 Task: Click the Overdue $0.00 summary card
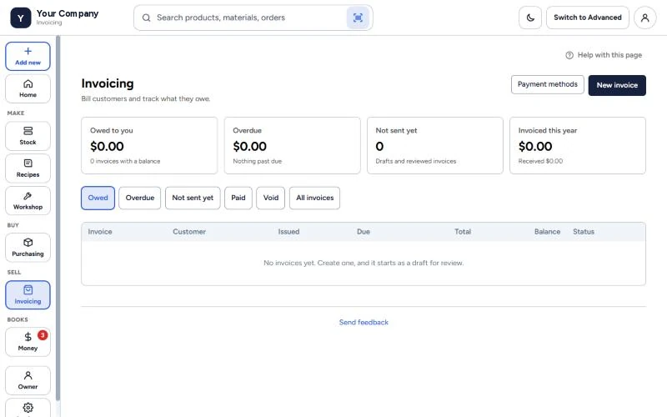click(x=293, y=145)
